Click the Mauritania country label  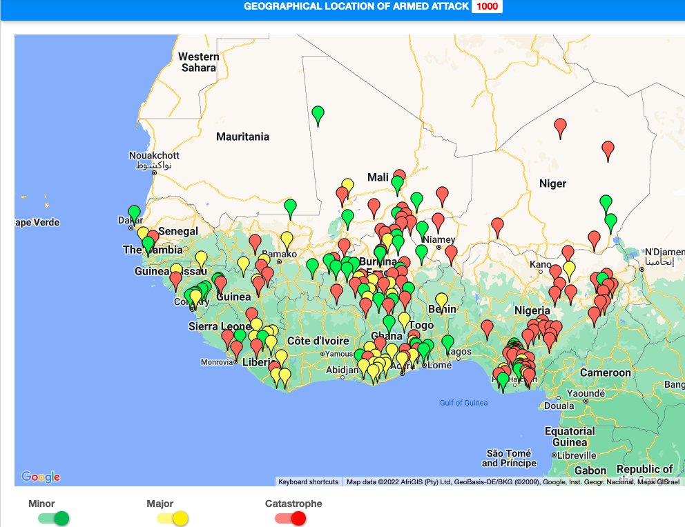(242, 137)
